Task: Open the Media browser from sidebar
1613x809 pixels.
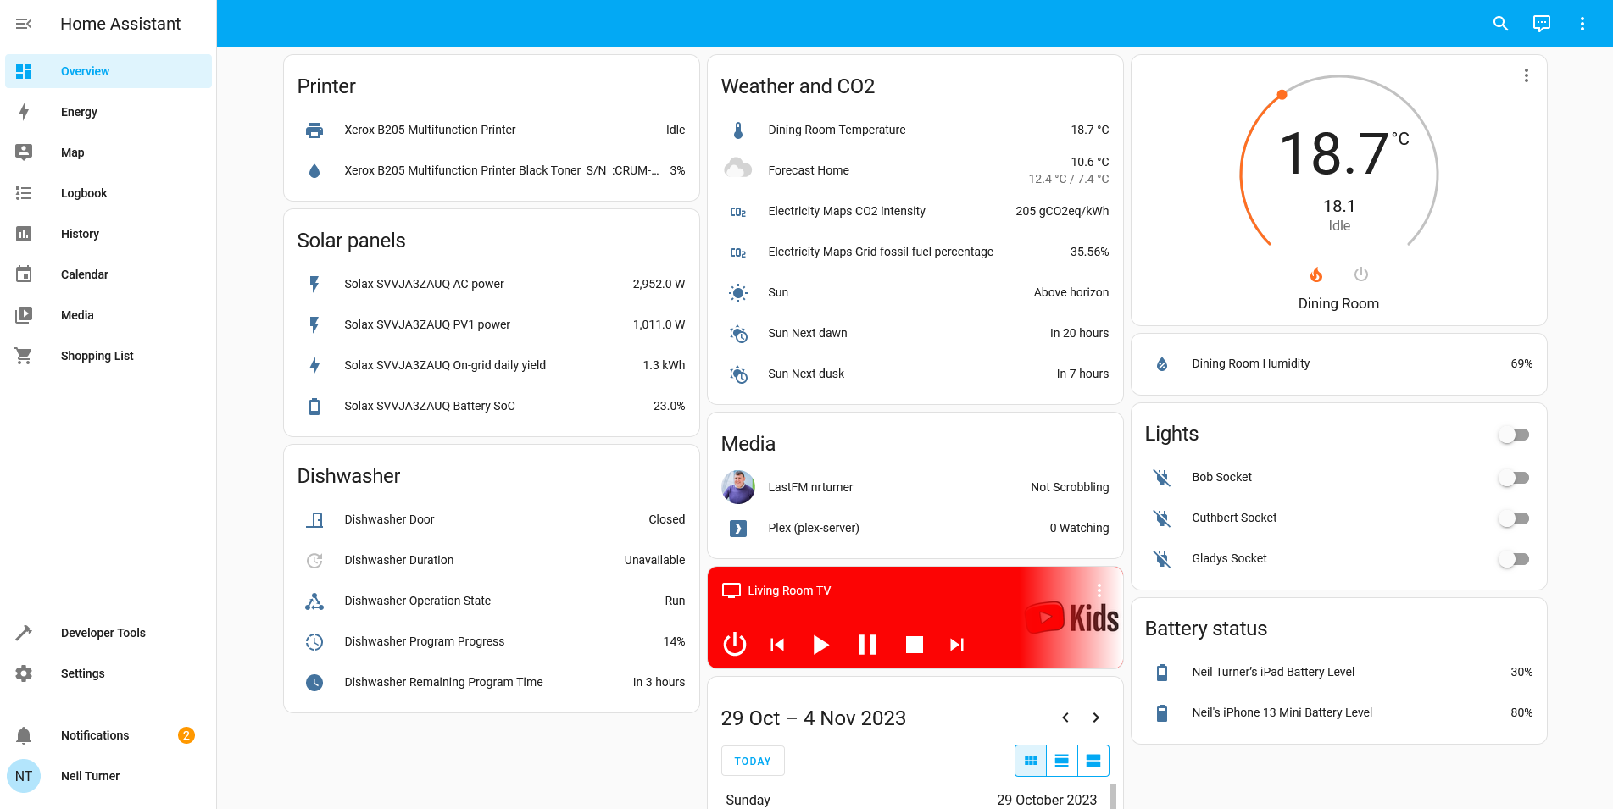Action: tap(77, 315)
